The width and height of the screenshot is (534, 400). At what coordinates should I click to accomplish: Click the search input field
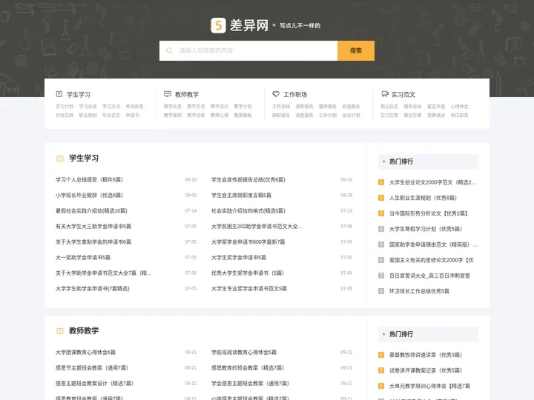coord(248,50)
